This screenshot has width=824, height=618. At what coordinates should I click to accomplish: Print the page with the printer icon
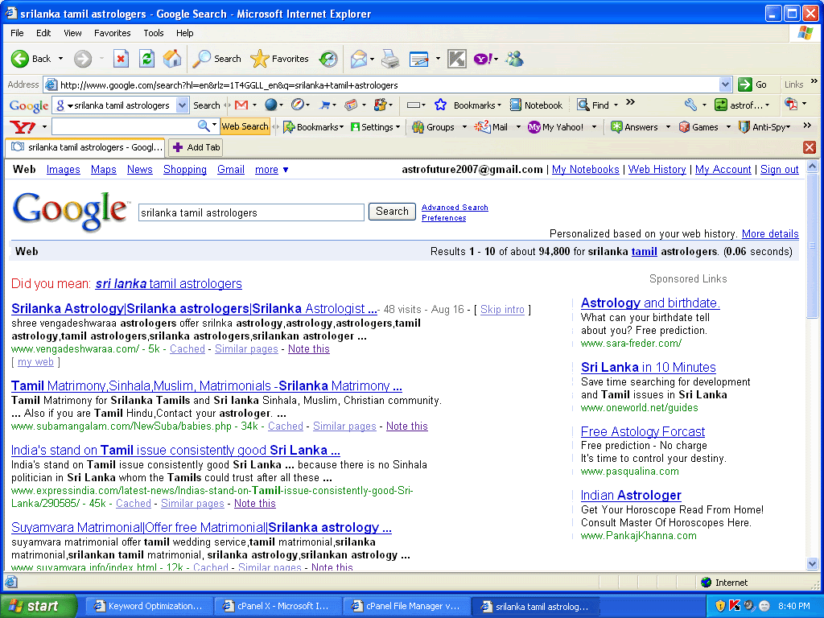pos(390,58)
